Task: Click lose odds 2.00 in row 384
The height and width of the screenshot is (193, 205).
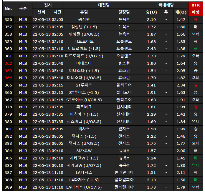Action: pyautogui.click(x=181, y=151)
